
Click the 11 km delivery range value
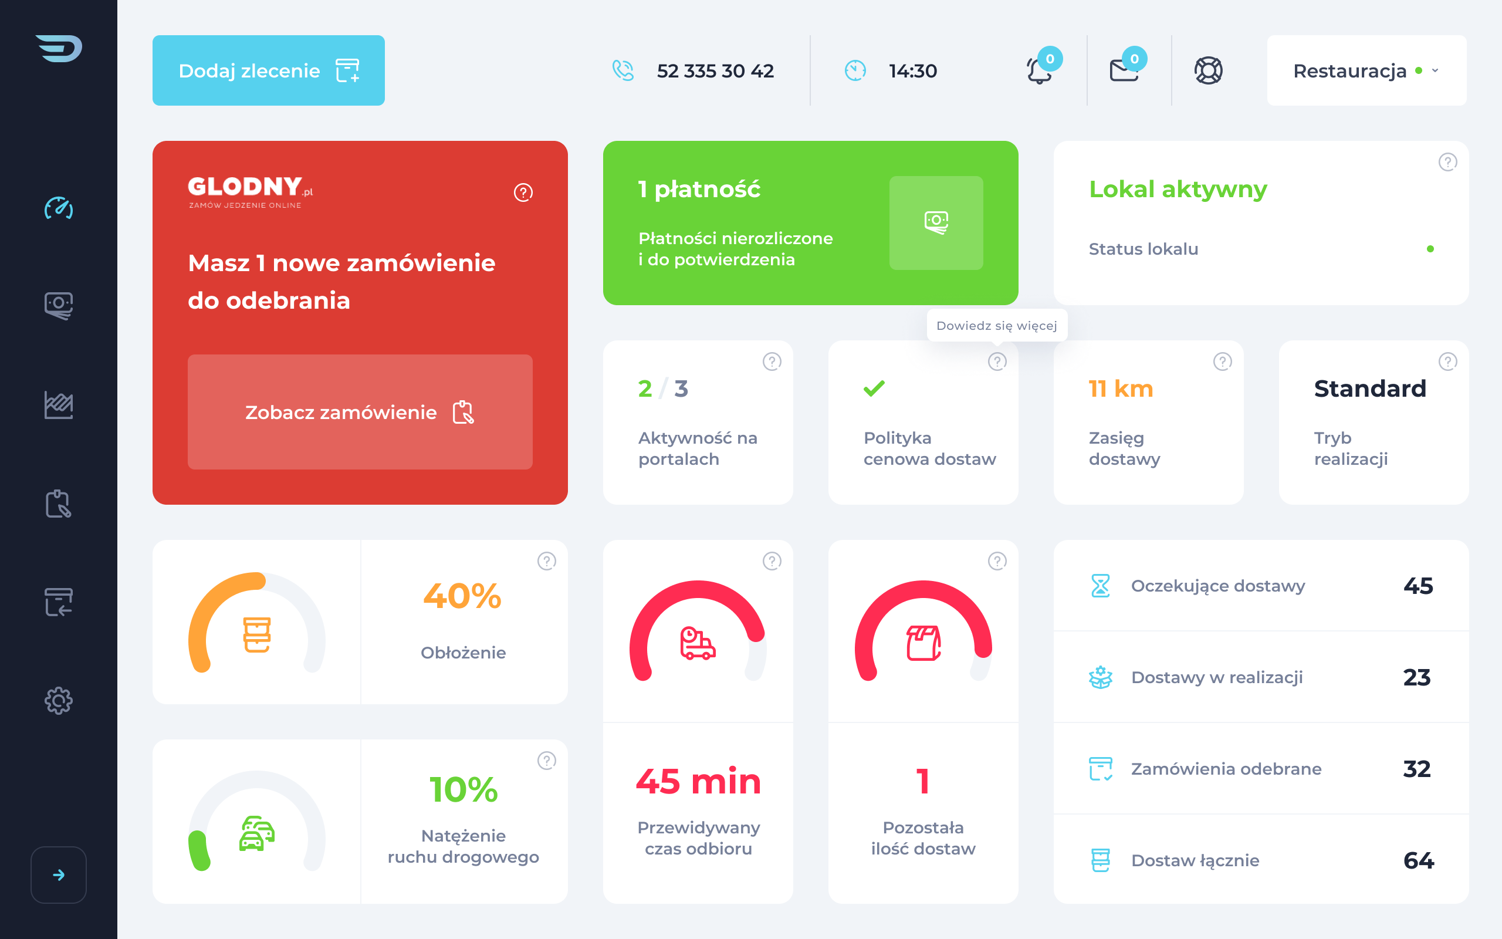[x=1121, y=389]
